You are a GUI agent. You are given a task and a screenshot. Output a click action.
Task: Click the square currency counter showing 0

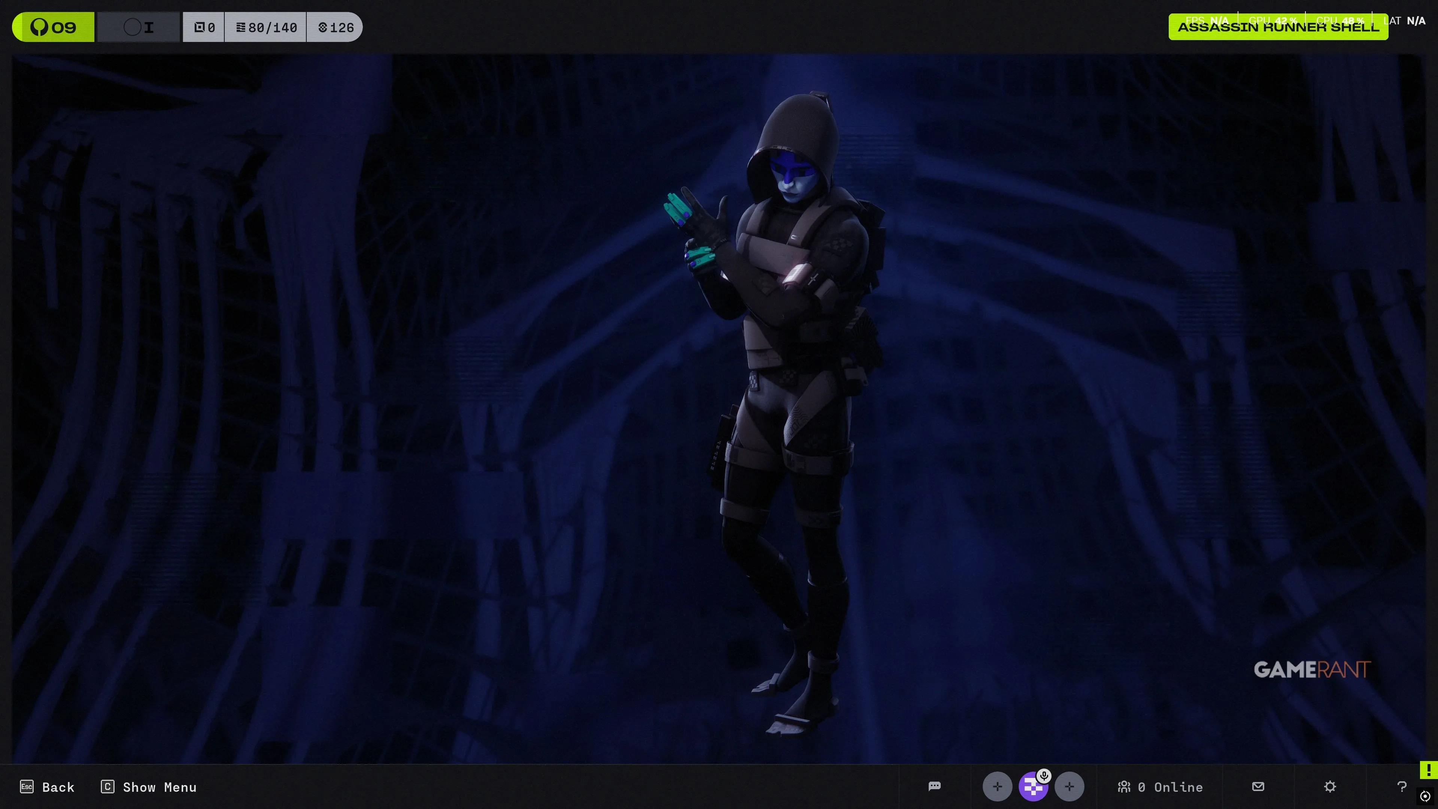(204, 27)
